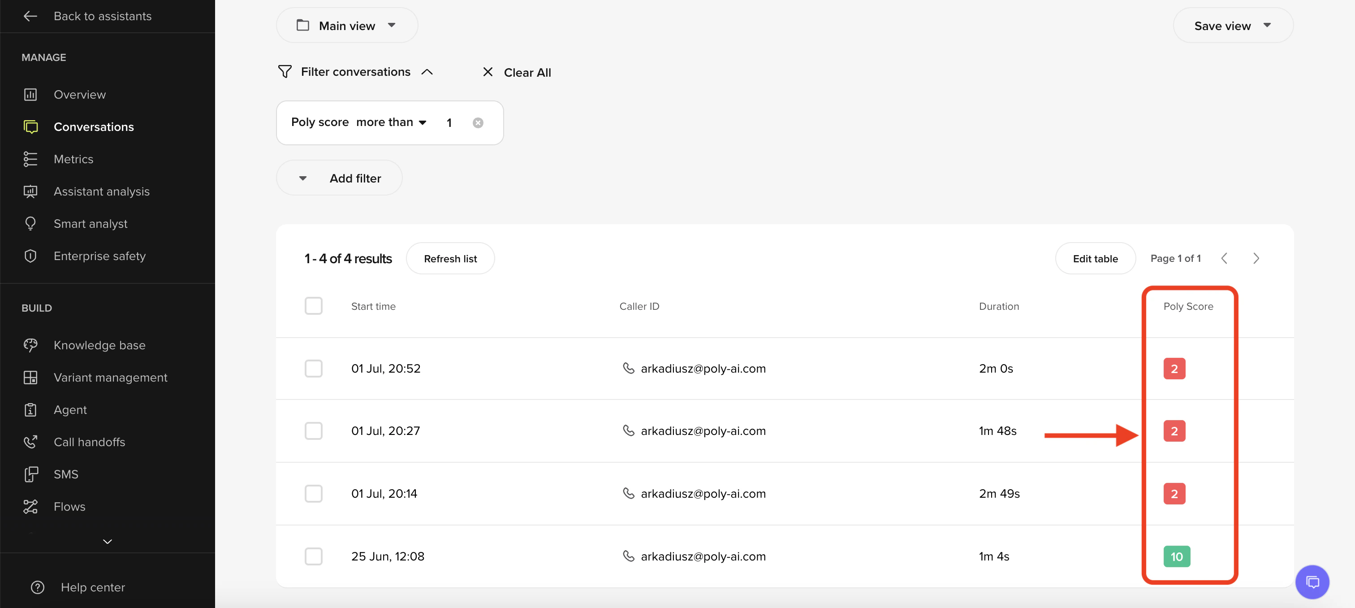The image size is (1355, 608).
Task: Remove the Poly score filter chip
Action: point(478,123)
